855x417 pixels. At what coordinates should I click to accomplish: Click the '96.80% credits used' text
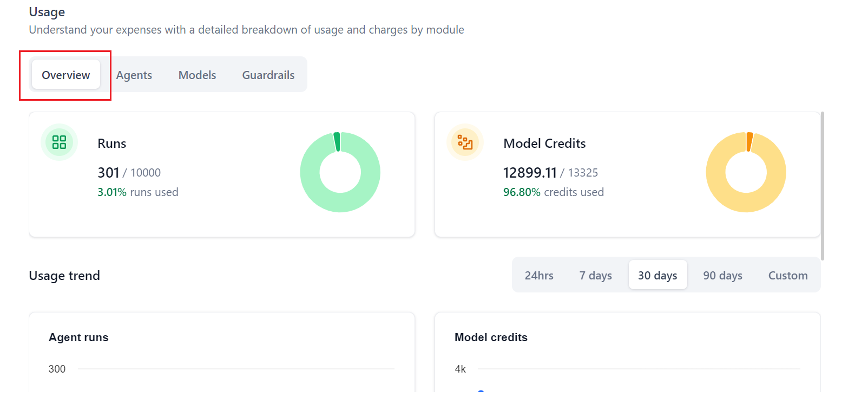(x=554, y=192)
